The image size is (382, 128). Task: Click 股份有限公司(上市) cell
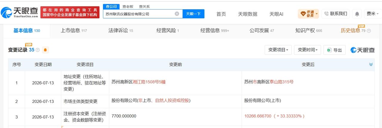[263, 100]
